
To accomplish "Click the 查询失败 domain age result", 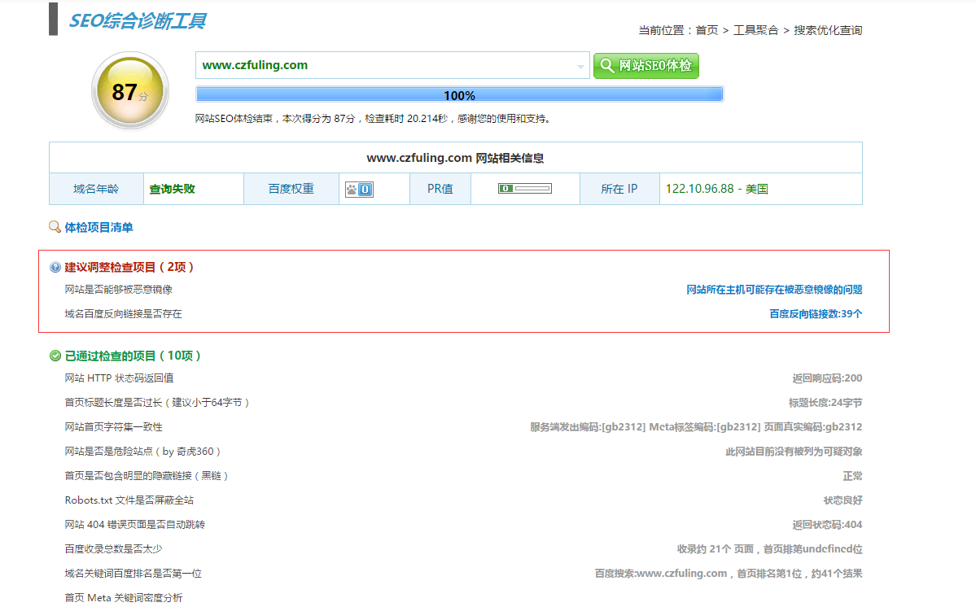I will pos(172,189).
